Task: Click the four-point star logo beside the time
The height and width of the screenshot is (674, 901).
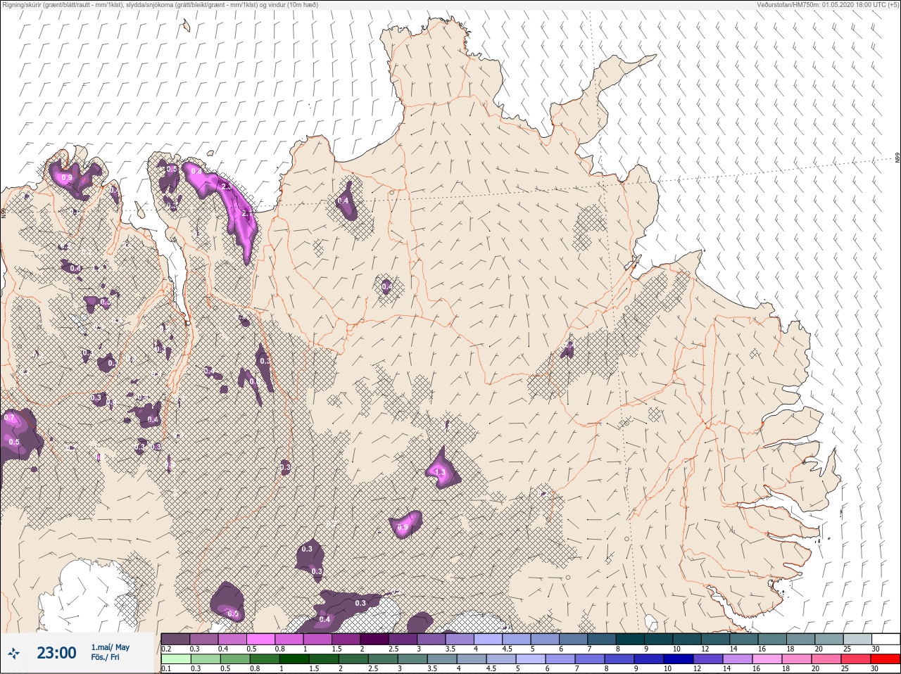Action: click(x=13, y=654)
